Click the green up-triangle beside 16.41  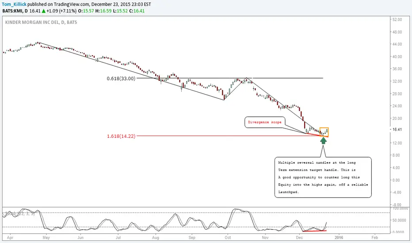click(x=44, y=11)
